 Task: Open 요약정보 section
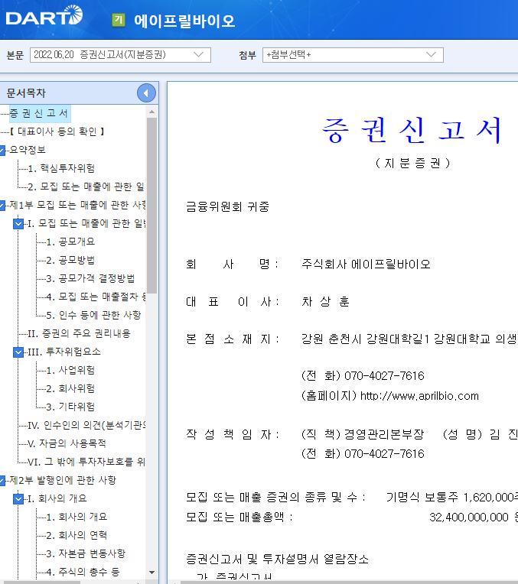pyautogui.click(x=28, y=150)
